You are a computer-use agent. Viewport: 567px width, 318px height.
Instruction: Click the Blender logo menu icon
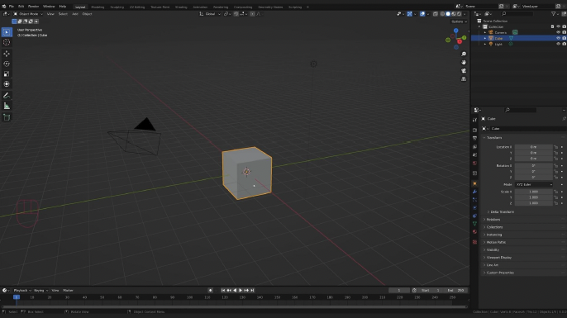pos(3,6)
